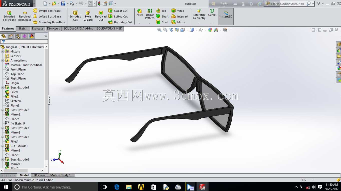Image resolution: width=341 pixels, height=191 pixels.
Task: Open the ConfigurationManager panel tab
Action: (x=18, y=36)
